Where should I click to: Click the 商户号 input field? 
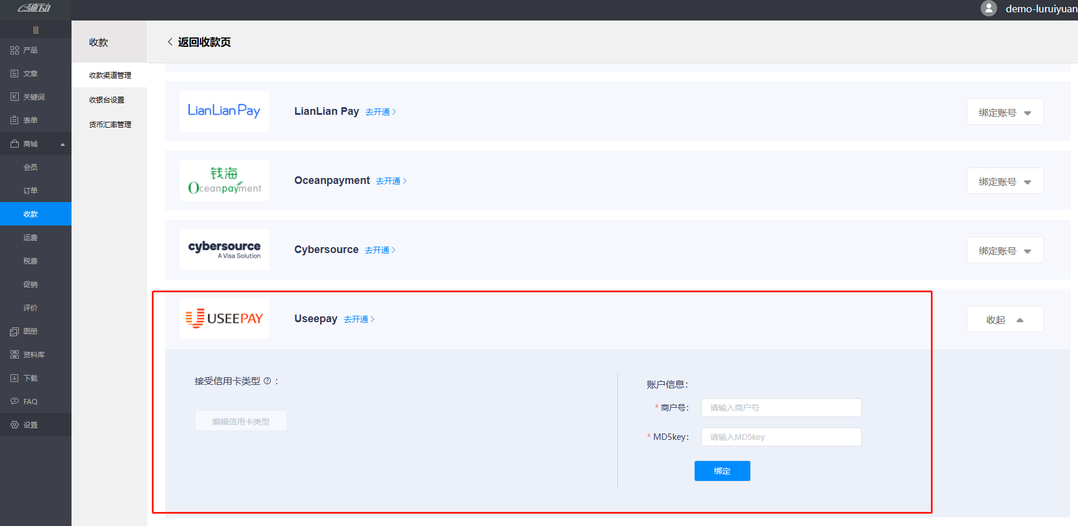tap(781, 408)
